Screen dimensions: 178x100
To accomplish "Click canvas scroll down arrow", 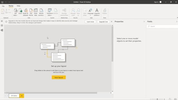I will pos(112,91).
